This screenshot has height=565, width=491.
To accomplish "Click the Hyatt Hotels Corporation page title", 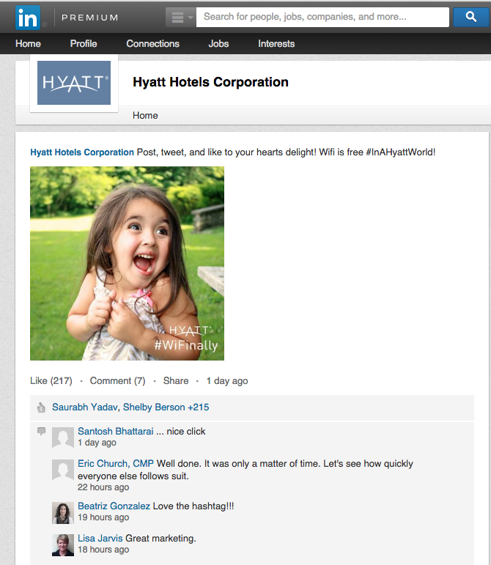I will [210, 82].
